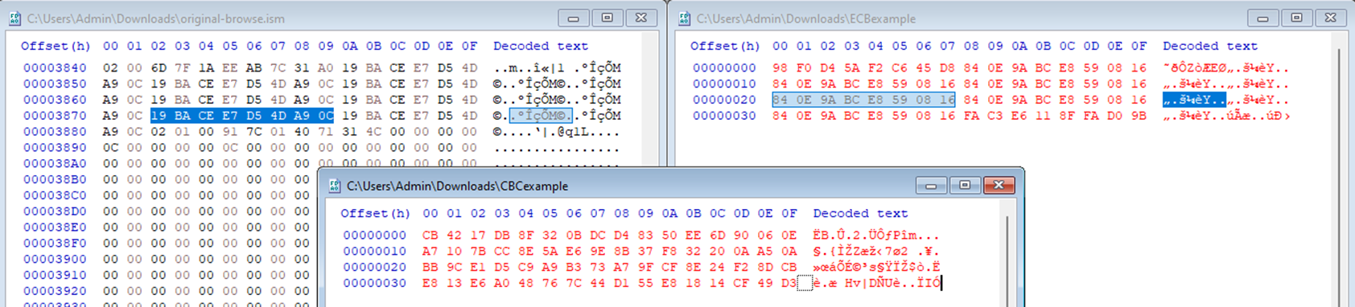Image resolution: width=1355 pixels, height=307 pixels.
Task: Minimize the CBCexample window
Action: click(931, 186)
